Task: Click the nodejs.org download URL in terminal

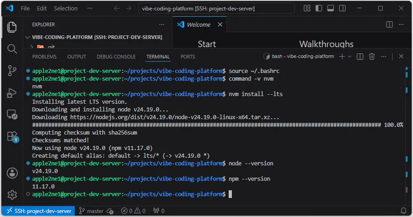Action: [x=174, y=117]
